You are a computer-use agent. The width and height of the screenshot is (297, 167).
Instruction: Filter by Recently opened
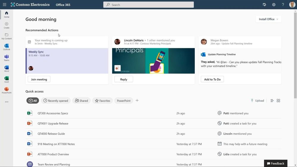[x=56, y=100]
